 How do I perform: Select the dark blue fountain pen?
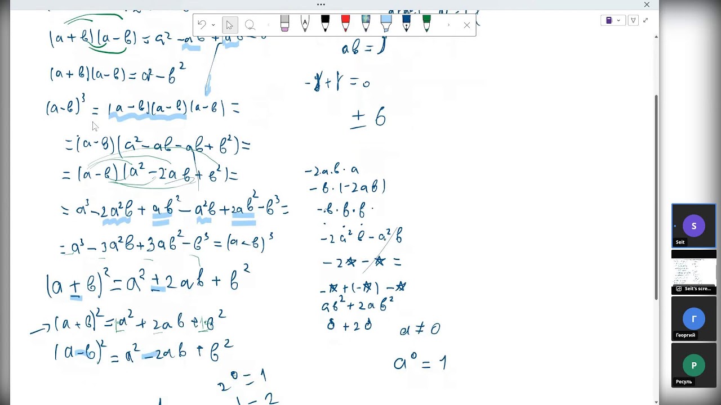coord(406,24)
